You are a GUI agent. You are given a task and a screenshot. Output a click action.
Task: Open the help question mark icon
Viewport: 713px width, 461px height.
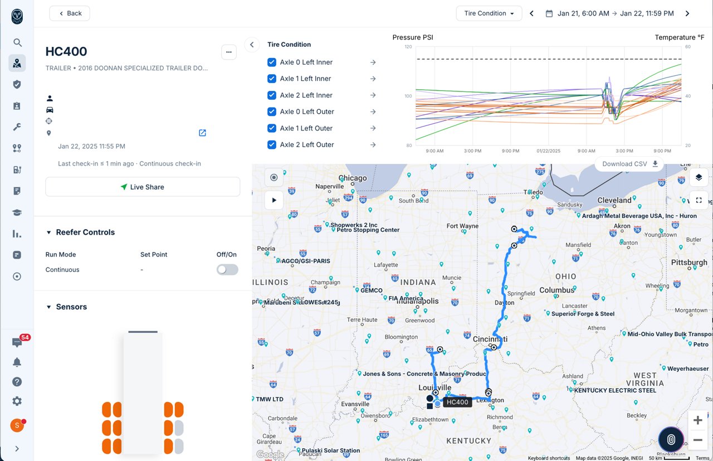click(x=17, y=381)
